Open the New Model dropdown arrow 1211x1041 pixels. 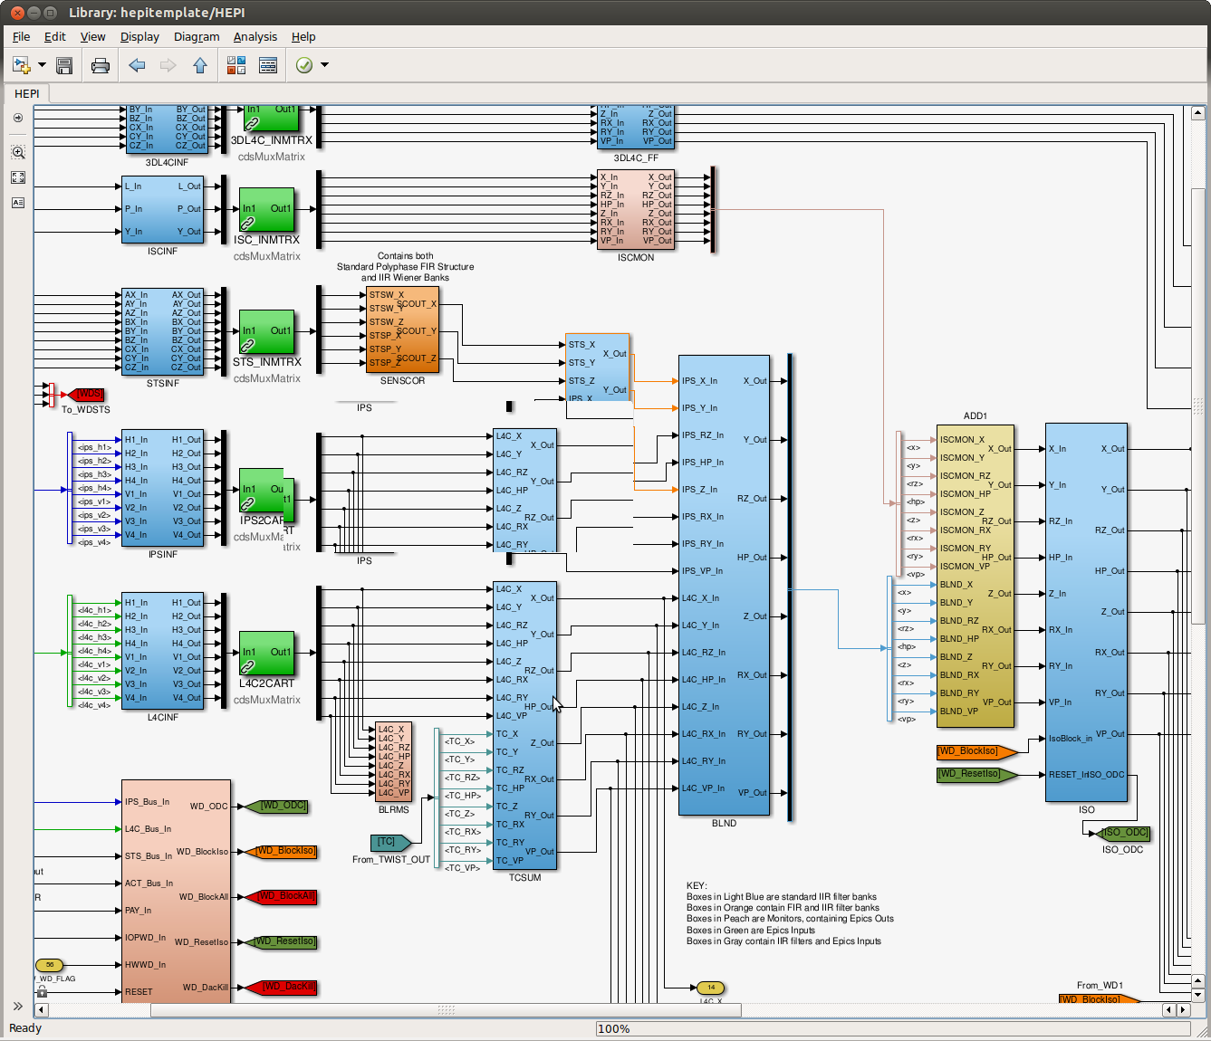(x=42, y=65)
